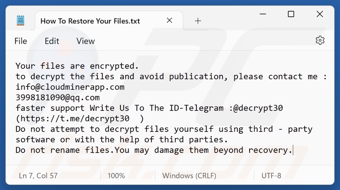The image size is (340, 190).
Task: Click the Notepad app icon in title bar
Action: click(x=21, y=21)
